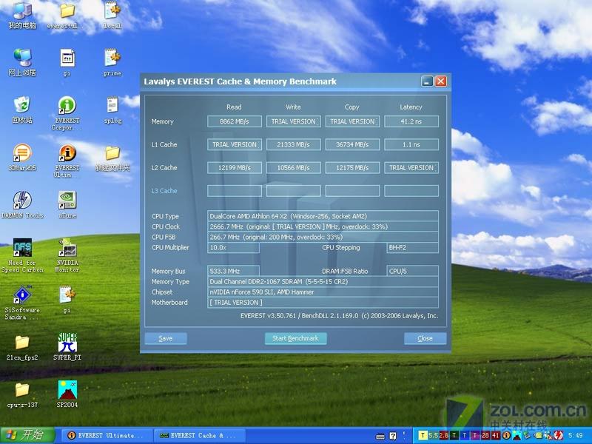The width and height of the screenshot is (592, 444).
Task: Click the CPU FSB 266.7 MHz field
Action: pyautogui.click(x=323, y=237)
